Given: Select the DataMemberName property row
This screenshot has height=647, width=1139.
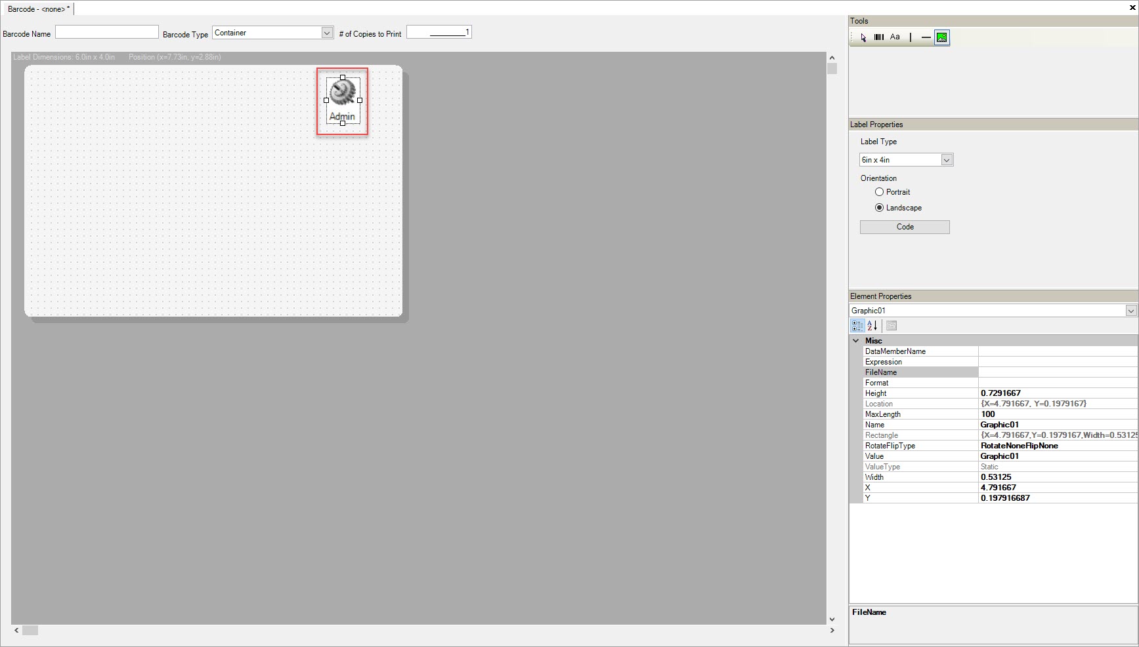Looking at the screenshot, I should [1000, 351].
